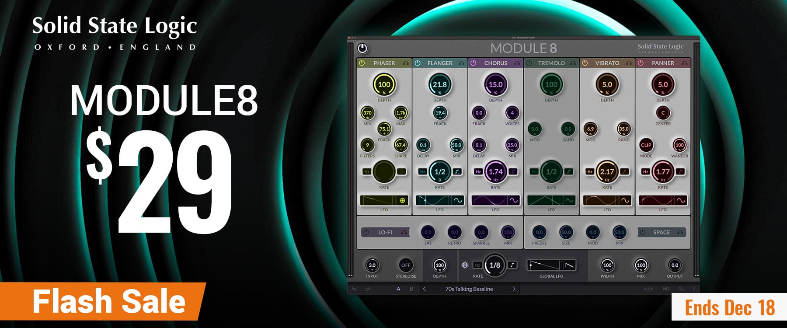Go to previous preset with left chevron
This screenshot has height=328, width=787.
click(424, 289)
